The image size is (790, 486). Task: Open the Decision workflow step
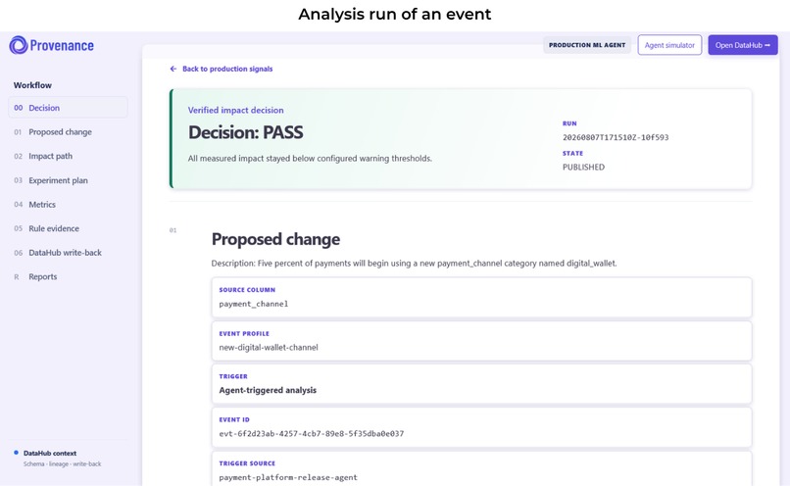pyautogui.click(x=68, y=108)
